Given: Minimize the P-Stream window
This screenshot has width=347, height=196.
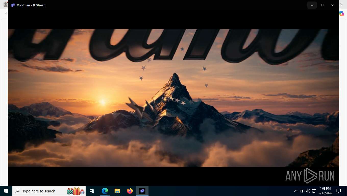Looking at the screenshot, I should tap(312, 5).
